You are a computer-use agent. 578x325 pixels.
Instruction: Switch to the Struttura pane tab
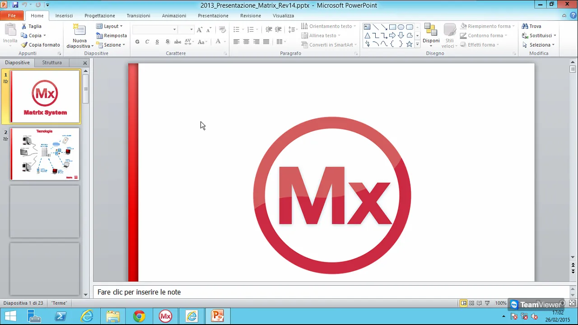click(52, 63)
